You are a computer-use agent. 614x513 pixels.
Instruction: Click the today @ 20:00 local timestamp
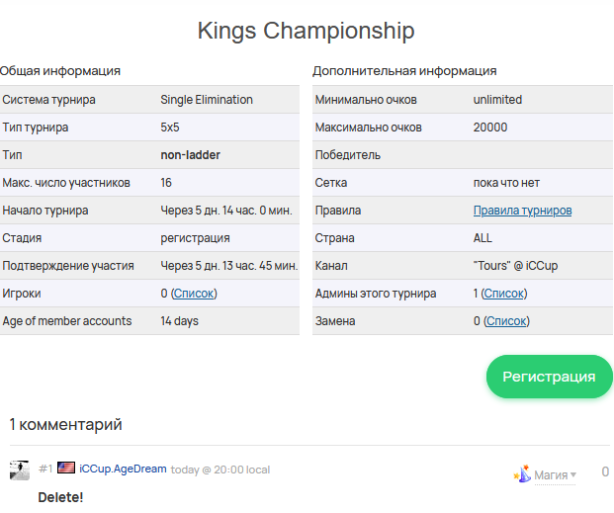coord(220,470)
